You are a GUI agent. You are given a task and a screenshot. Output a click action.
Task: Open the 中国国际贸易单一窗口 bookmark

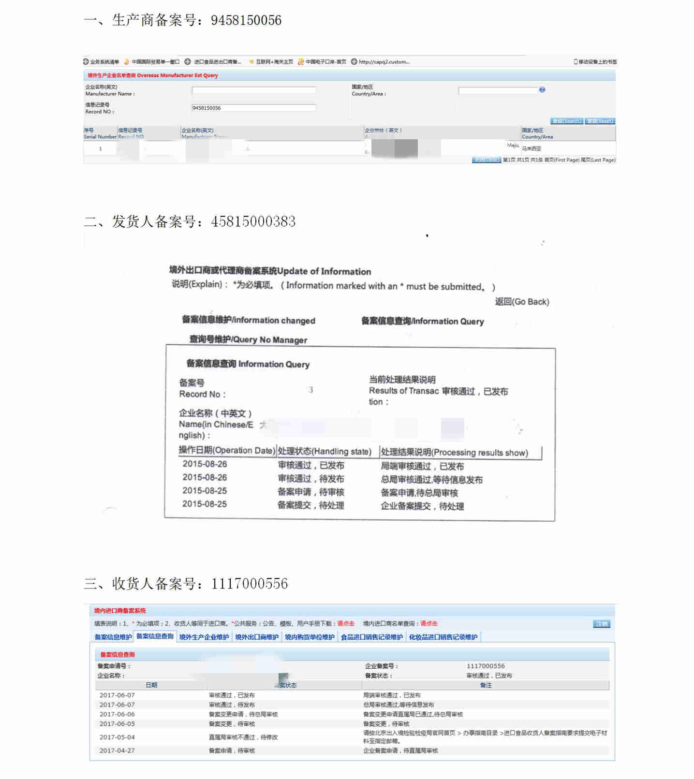click(152, 62)
